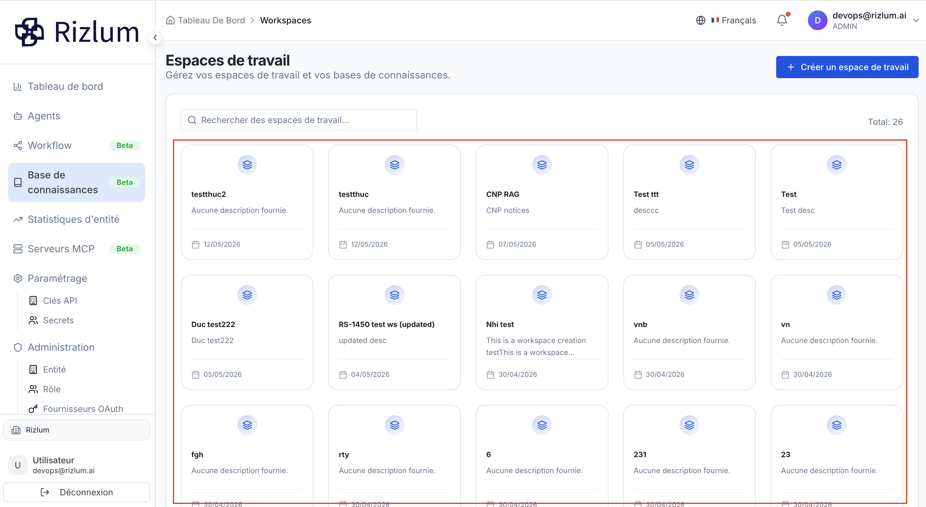The image size is (926, 507).
Task: Click the Duc test222 layers icon
Action: tap(247, 295)
